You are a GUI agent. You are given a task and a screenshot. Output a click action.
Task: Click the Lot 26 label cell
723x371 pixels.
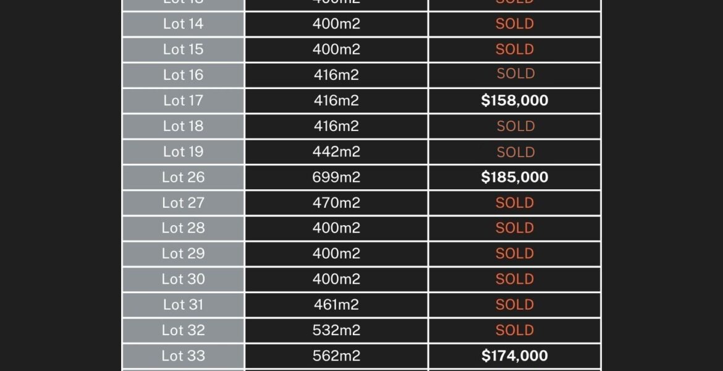coord(183,177)
